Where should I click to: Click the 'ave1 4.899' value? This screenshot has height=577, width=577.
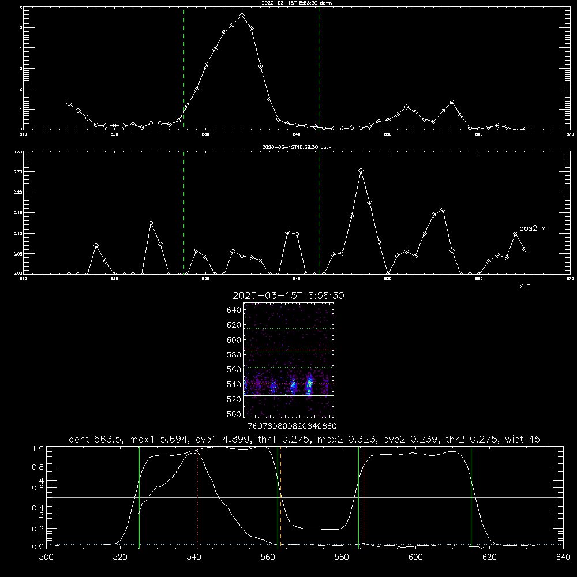coord(225,439)
